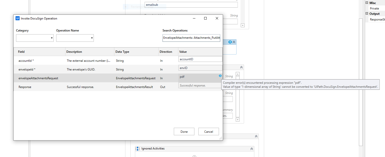Click the envID value field
Image resolution: width=385 pixels, height=157 pixels.
point(200,68)
